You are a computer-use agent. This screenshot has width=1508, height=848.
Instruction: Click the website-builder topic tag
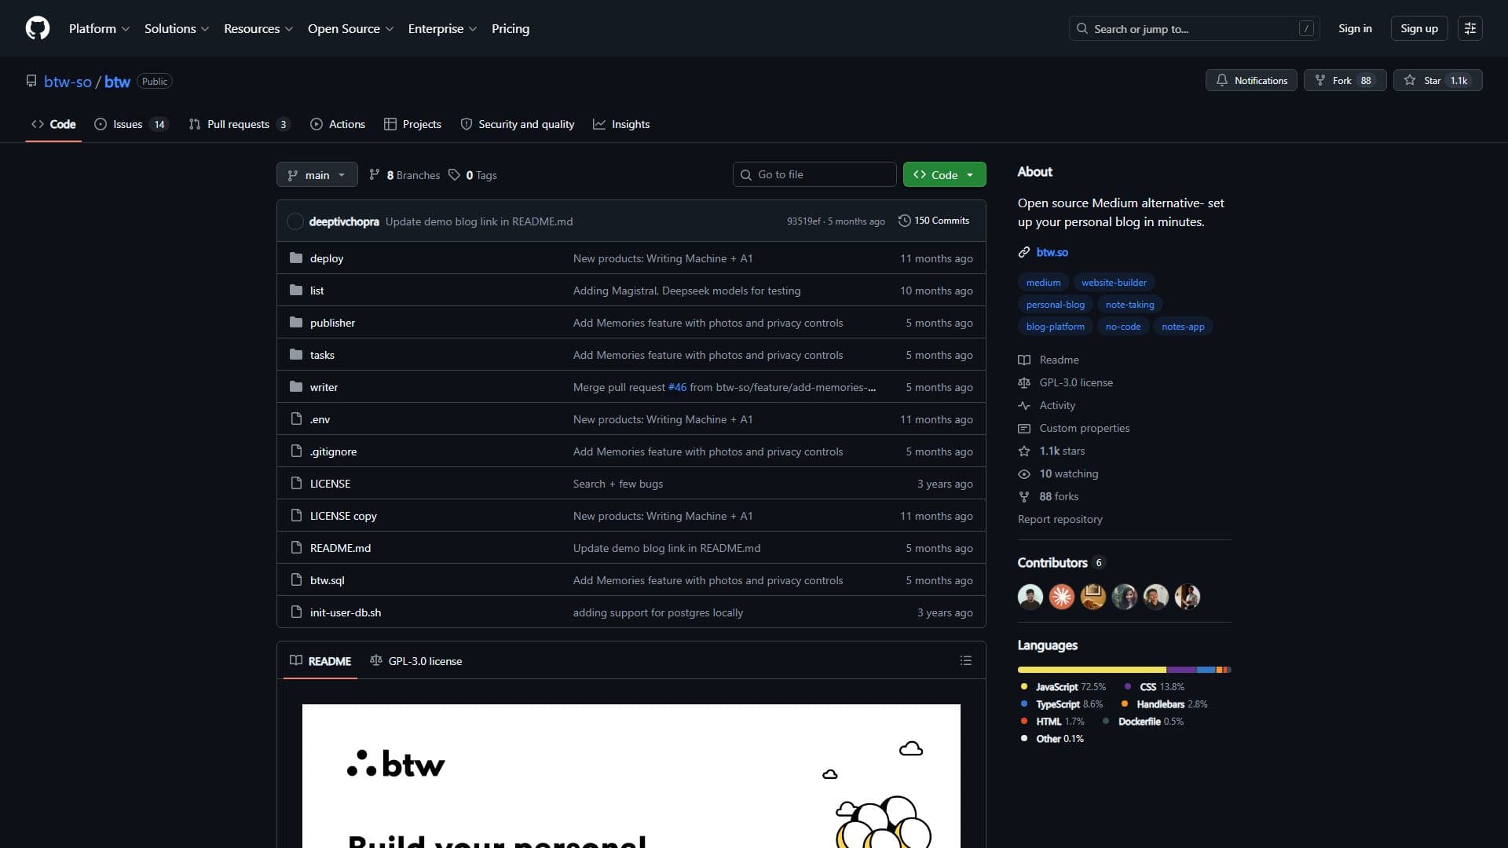[1114, 282]
